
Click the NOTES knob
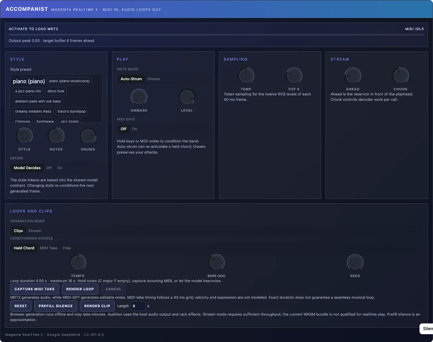pos(56,136)
